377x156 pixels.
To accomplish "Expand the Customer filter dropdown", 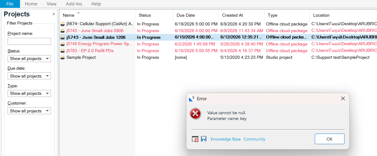I will coord(29,111).
